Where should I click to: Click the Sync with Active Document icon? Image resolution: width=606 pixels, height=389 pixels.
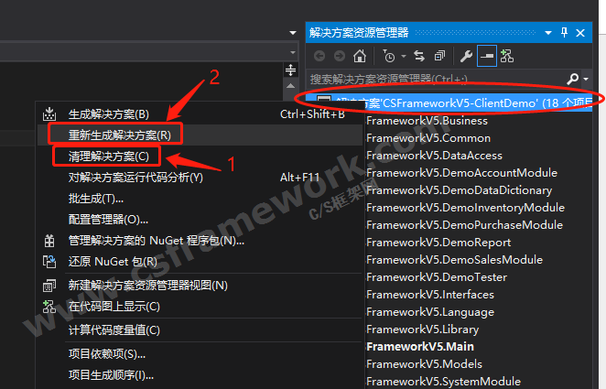pos(419,56)
